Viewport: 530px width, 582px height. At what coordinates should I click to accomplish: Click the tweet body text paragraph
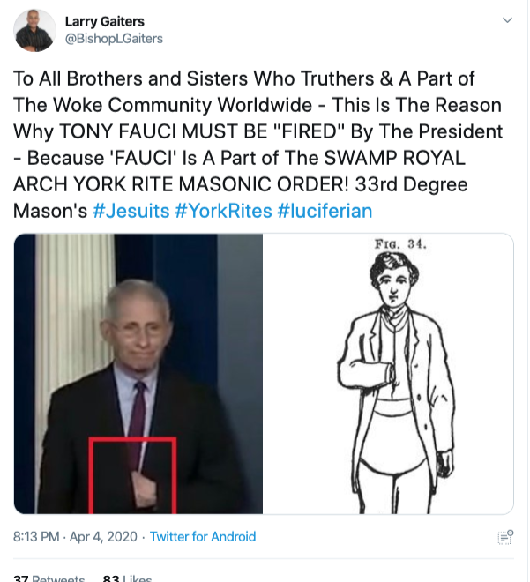point(256,145)
